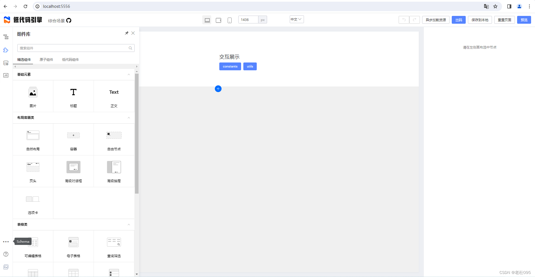Open the browser profile avatar icon
The height and width of the screenshot is (277, 535).
(x=519, y=6)
